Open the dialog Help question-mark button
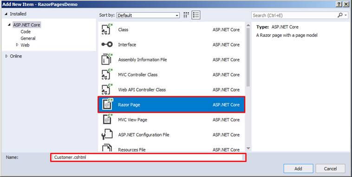Image resolution: width=352 pixels, height=177 pixels. 339,4
